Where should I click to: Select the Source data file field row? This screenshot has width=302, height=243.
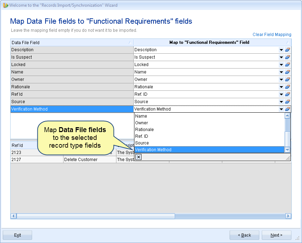coord(72,102)
